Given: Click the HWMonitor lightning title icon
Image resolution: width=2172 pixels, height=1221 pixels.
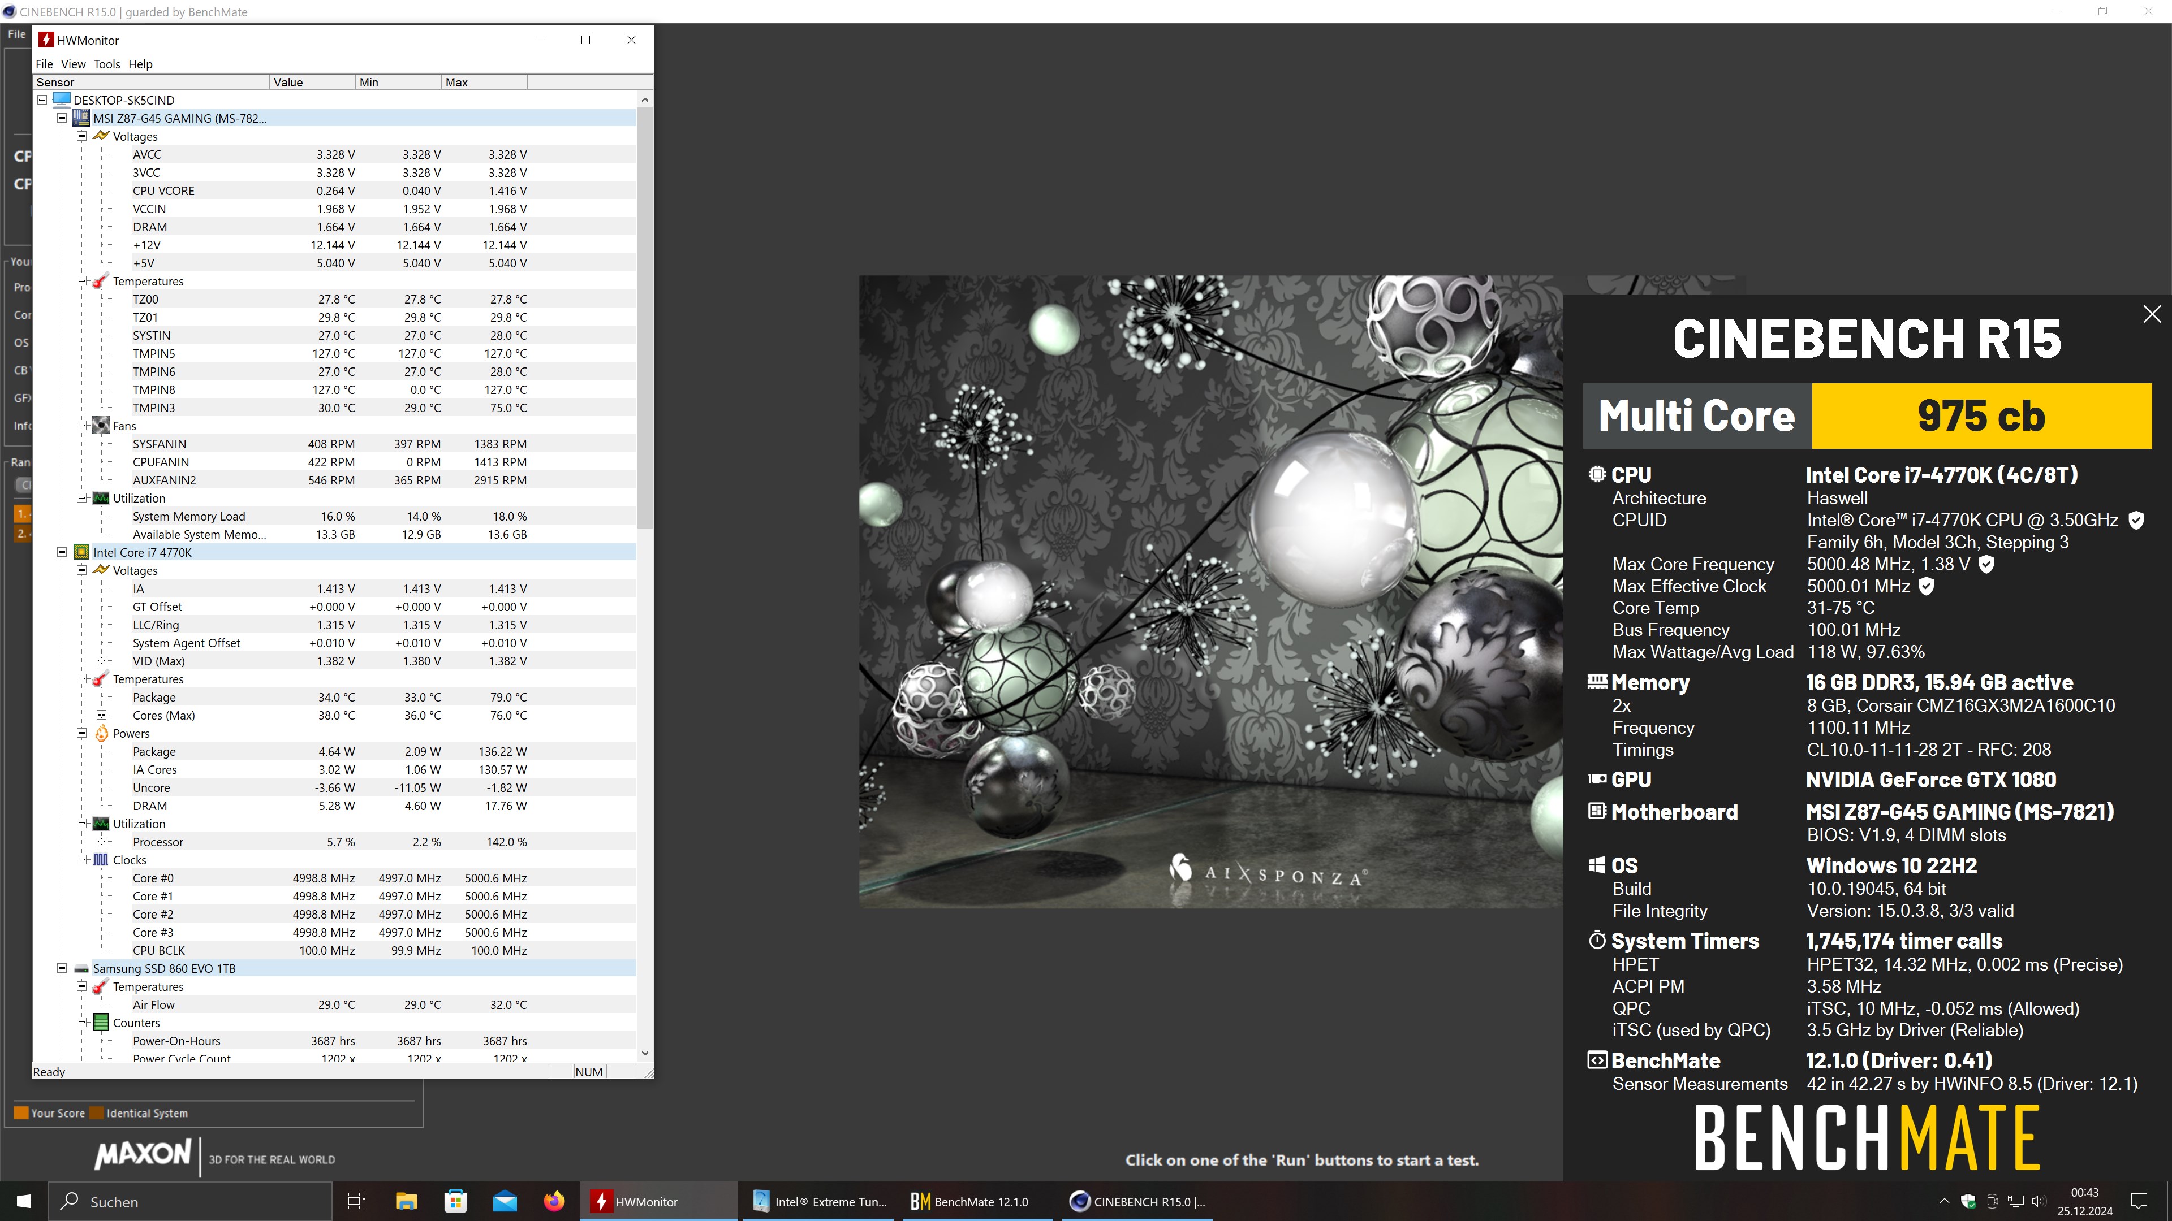Looking at the screenshot, I should pyautogui.click(x=46, y=40).
